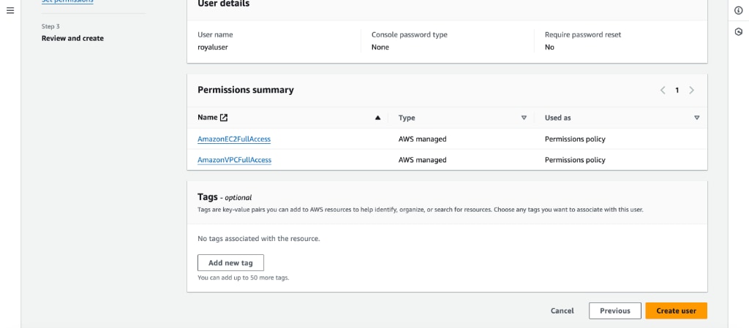Viewport: 749px width, 328px height.
Task: Sort the Type column arrow
Action: click(x=524, y=118)
